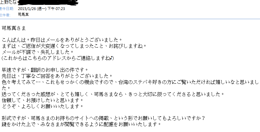Click the line starting with こんばんは
Image resolution: width=260 pixels, height=132 pixels.
pyautogui.click(x=62, y=40)
